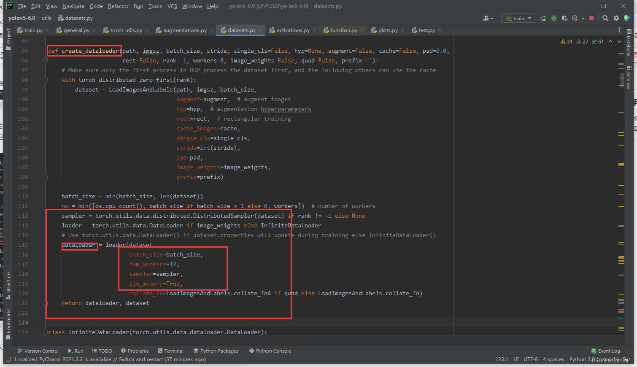Click the 123:1 line position indicator

point(501,359)
